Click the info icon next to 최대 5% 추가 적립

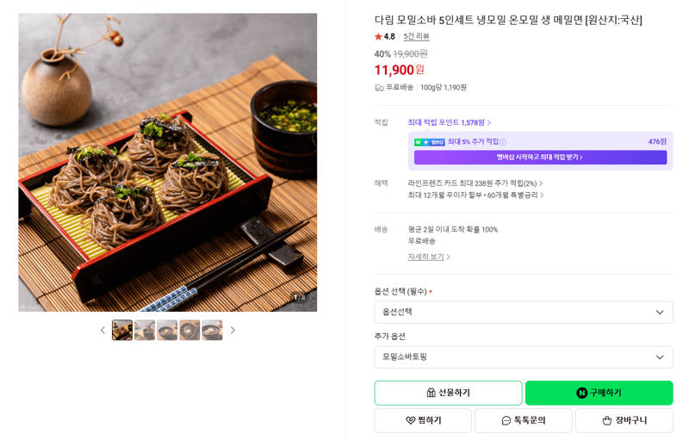(503, 142)
